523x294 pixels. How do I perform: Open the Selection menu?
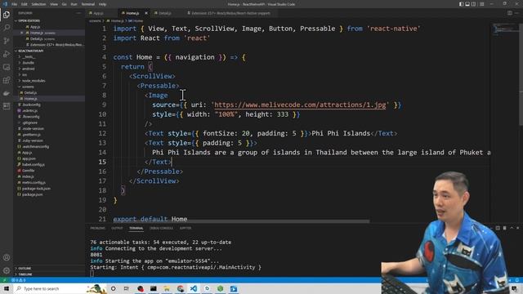pos(38,4)
